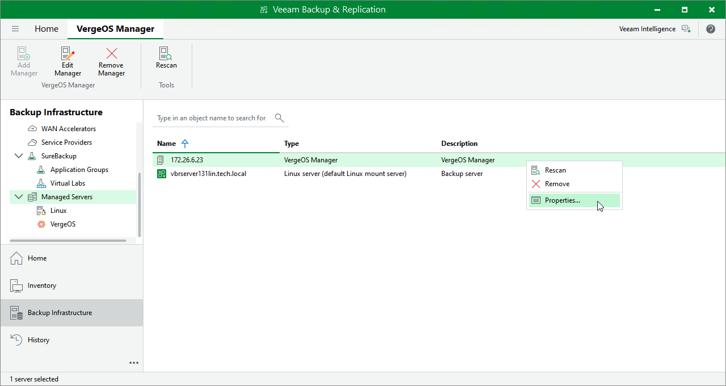
Task: Click the Managed Servers icon
Action: 32,197
